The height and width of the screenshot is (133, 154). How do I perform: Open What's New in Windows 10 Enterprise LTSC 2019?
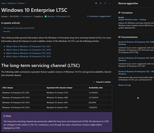tap(29, 50)
